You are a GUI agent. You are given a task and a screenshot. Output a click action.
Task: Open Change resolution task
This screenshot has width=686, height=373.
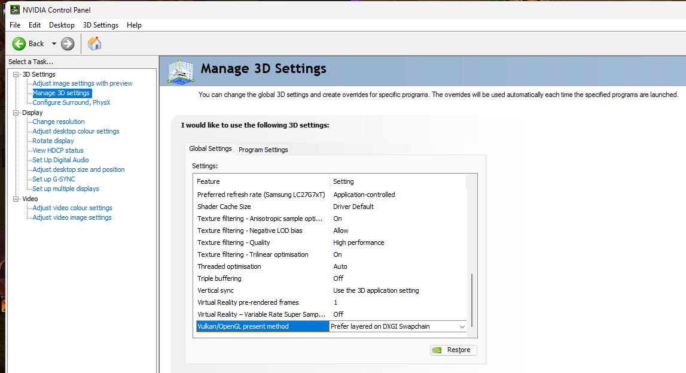click(x=59, y=122)
